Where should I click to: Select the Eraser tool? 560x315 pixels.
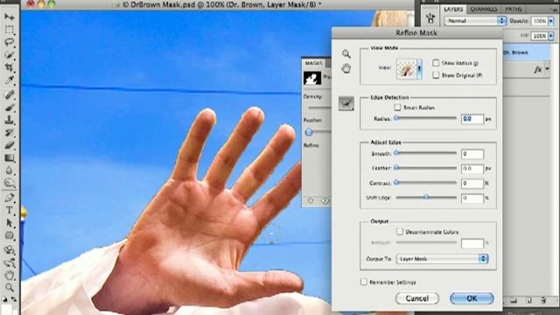(x=10, y=145)
